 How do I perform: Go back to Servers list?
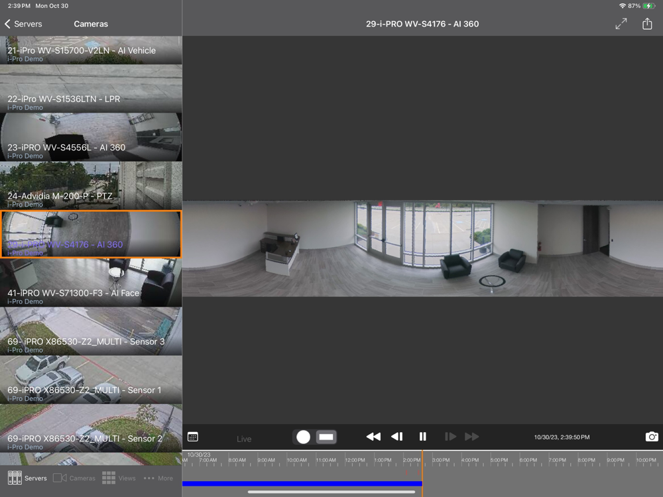(x=23, y=24)
